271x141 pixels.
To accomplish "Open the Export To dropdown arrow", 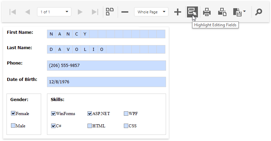I will pyautogui.click(x=244, y=12).
